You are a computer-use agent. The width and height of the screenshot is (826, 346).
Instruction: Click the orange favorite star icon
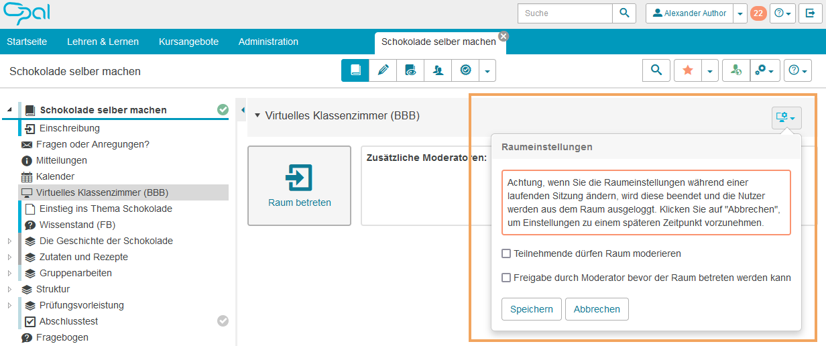pyautogui.click(x=688, y=70)
